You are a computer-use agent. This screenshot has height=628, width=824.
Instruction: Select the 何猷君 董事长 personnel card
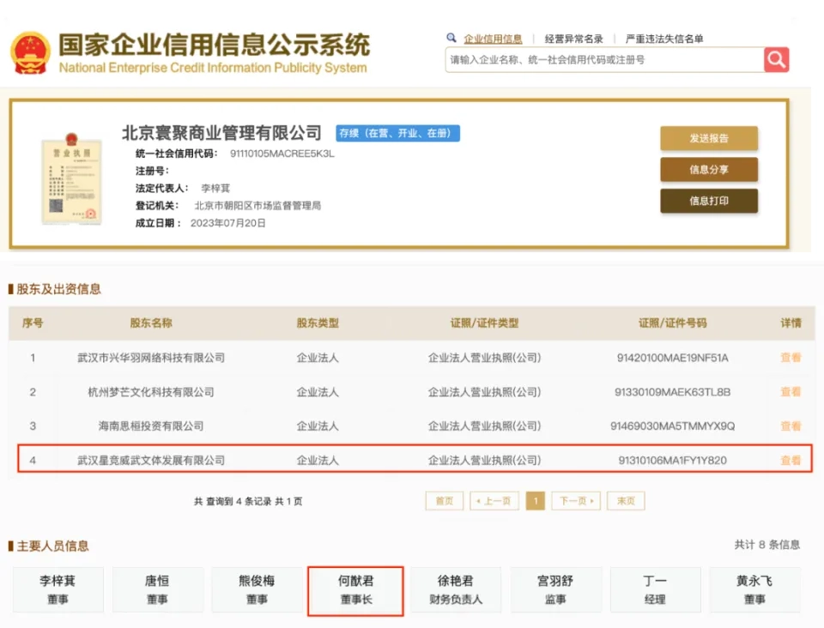355,590
